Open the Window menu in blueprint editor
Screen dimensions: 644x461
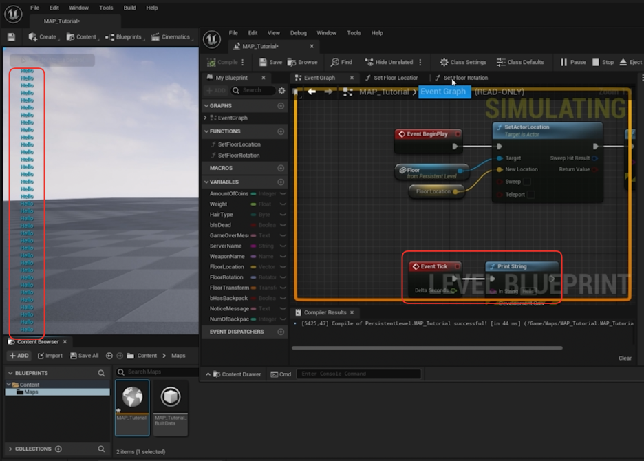327,33
